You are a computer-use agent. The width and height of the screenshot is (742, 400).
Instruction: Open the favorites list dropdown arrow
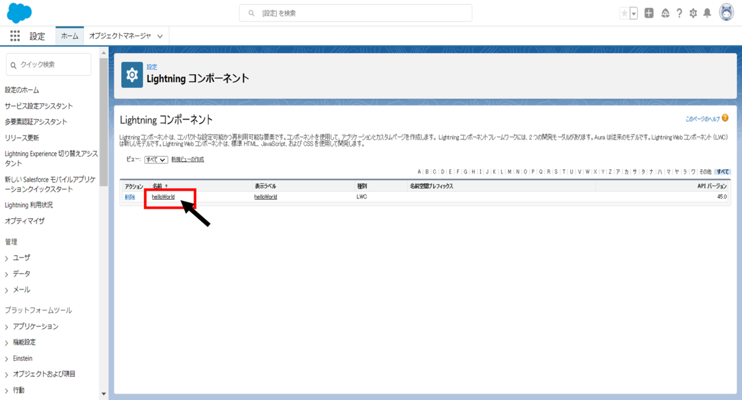[x=634, y=13]
